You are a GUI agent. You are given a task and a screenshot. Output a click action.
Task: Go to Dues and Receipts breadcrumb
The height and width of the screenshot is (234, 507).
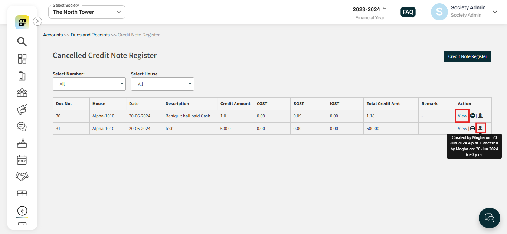pos(90,35)
